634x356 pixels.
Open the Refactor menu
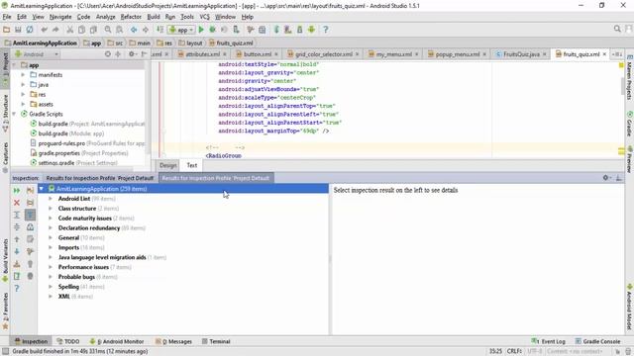coord(131,17)
